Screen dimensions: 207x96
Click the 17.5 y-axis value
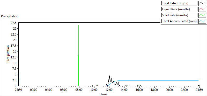click(13, 46)
